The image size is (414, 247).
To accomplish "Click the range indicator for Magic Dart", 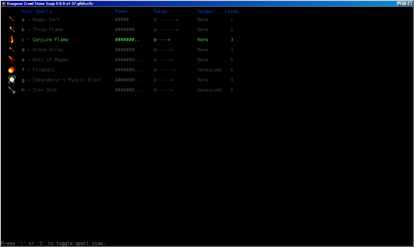I will [x=166, y=20].
